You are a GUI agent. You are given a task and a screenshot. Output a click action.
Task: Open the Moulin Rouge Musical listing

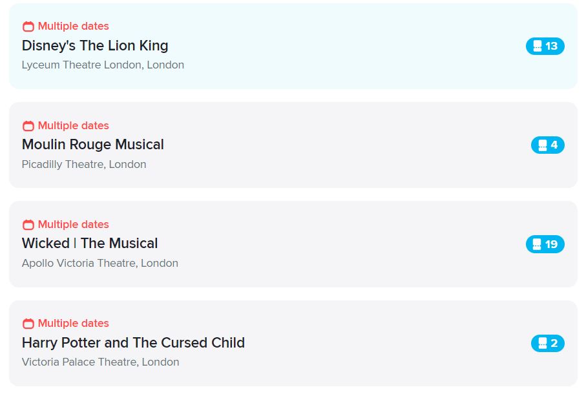click(x=92, y=145)
